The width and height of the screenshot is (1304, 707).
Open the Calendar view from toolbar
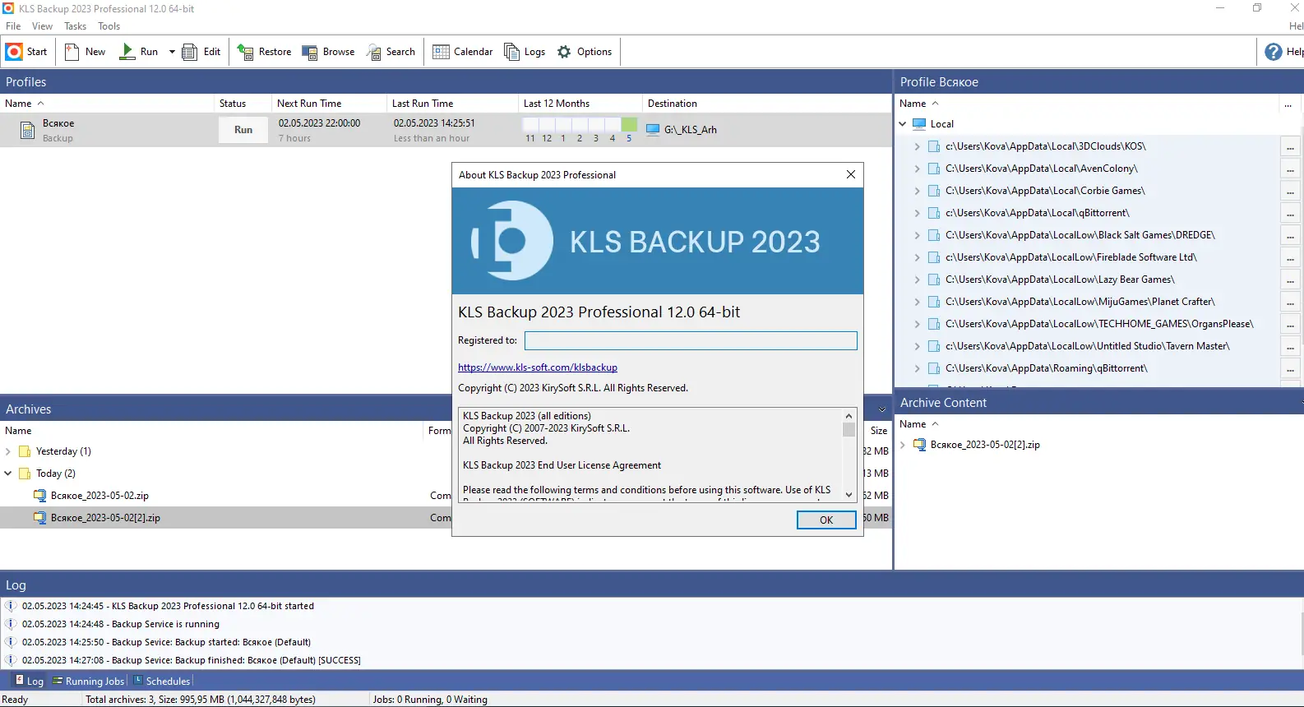[x=463, y=52]
